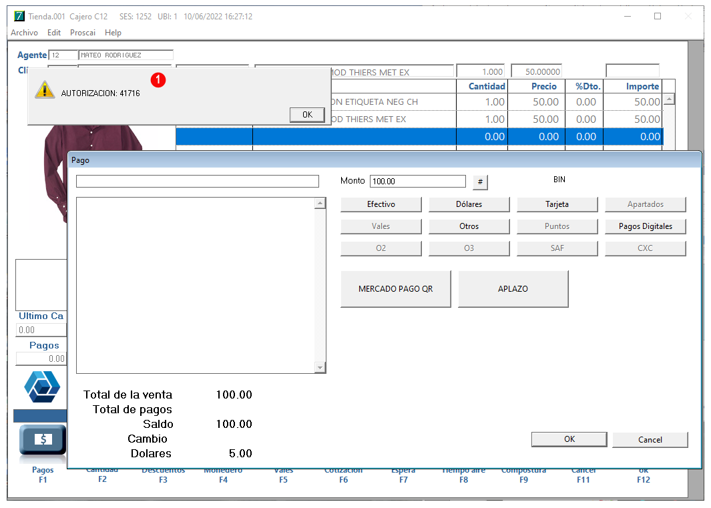Choose Efectivo as payment method
711x508 pixels.
381,204
